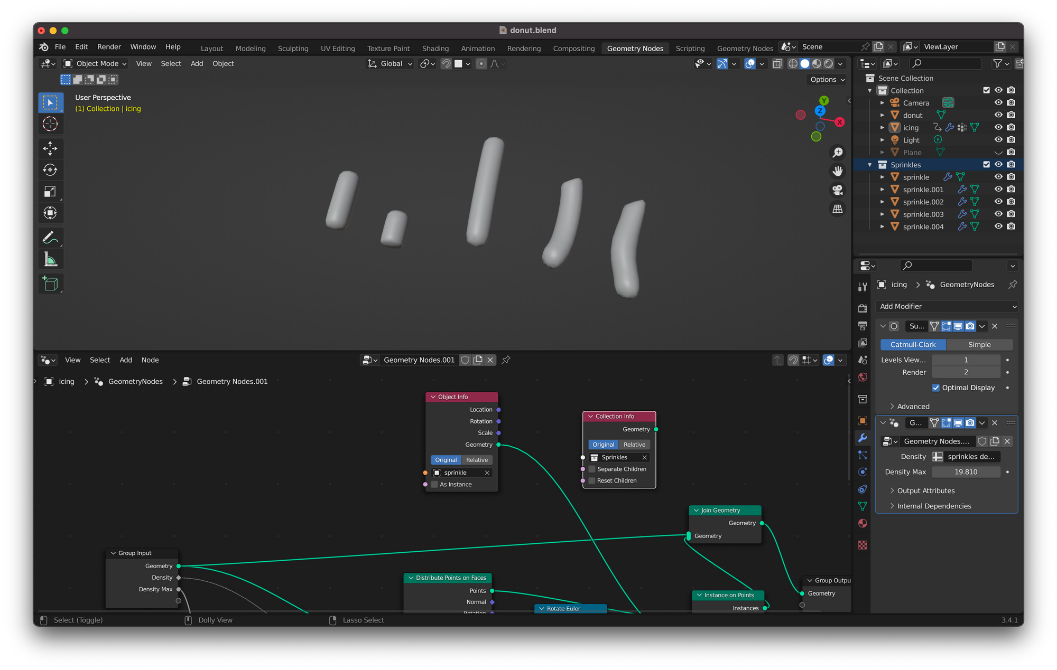The height and width of the screenshot is (670, 1057).
Task: Select the 3D Cursor tool
Action: 50,124
